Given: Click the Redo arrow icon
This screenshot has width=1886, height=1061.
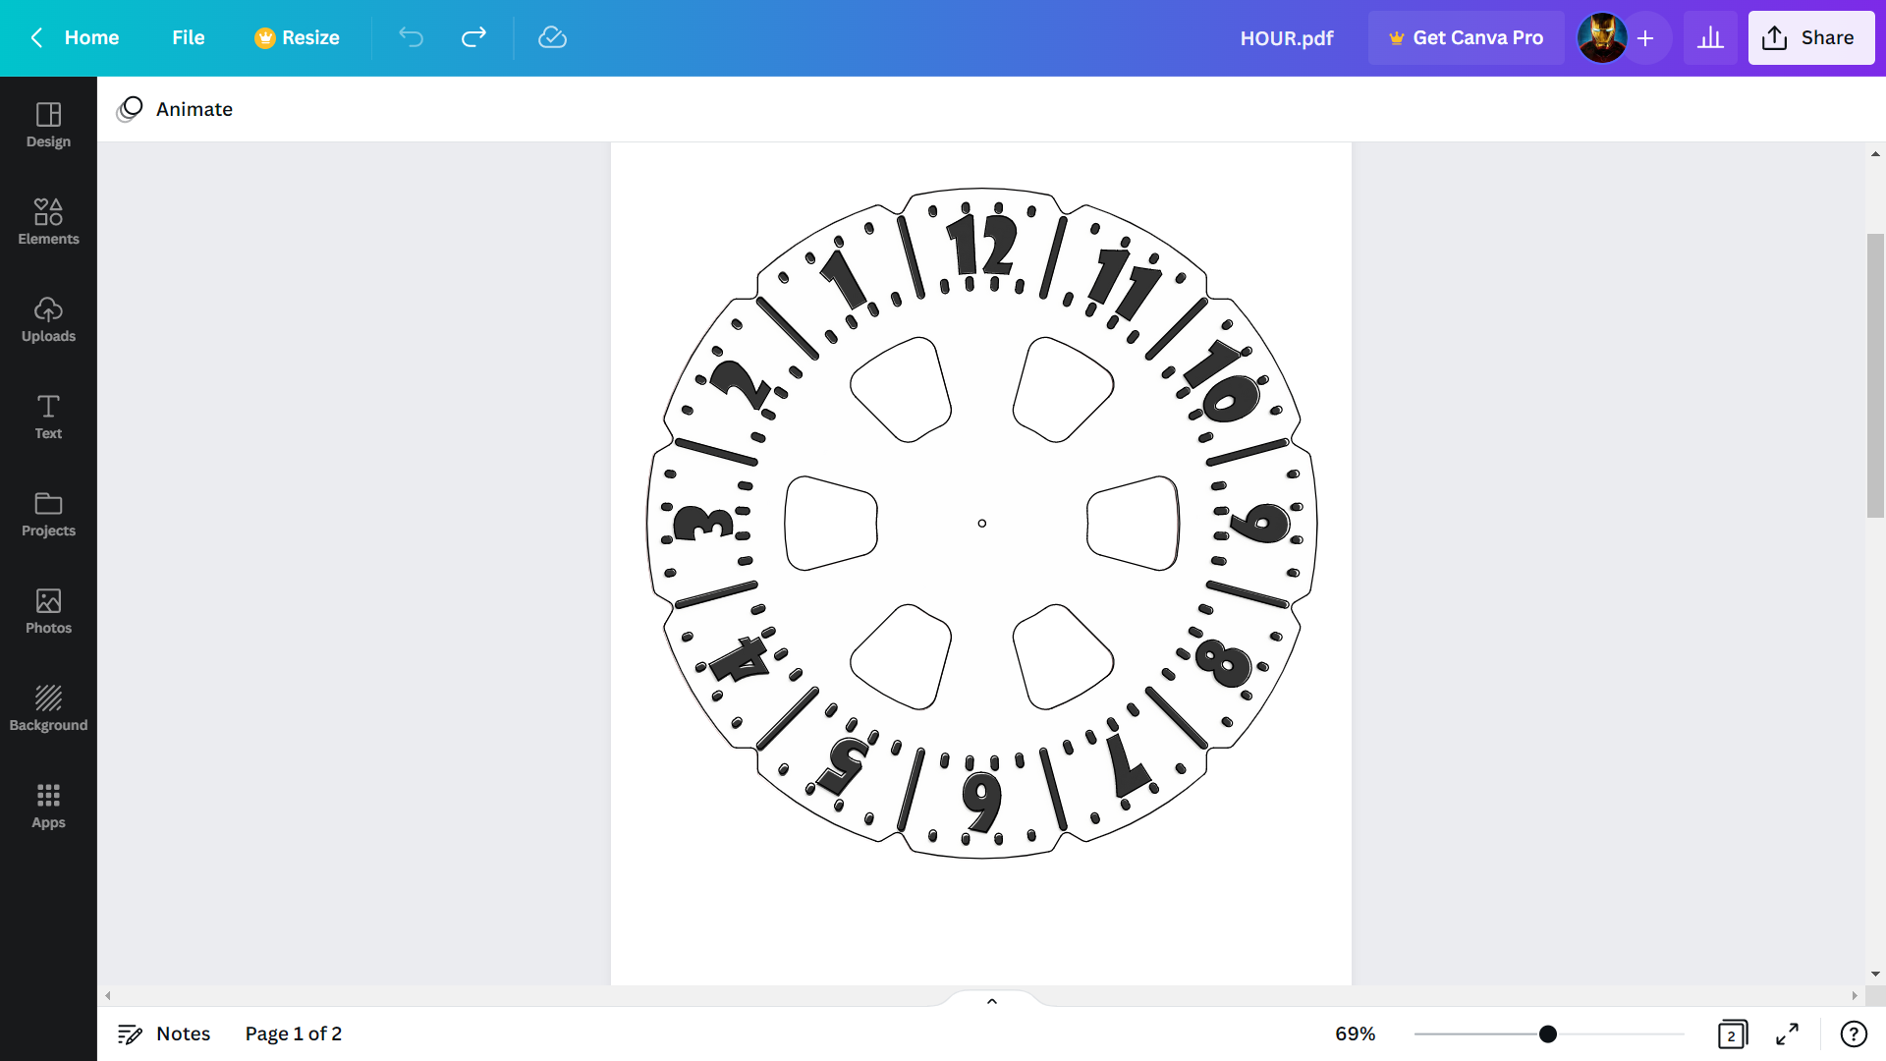Looking at the screenshot, I should (473, 37).
